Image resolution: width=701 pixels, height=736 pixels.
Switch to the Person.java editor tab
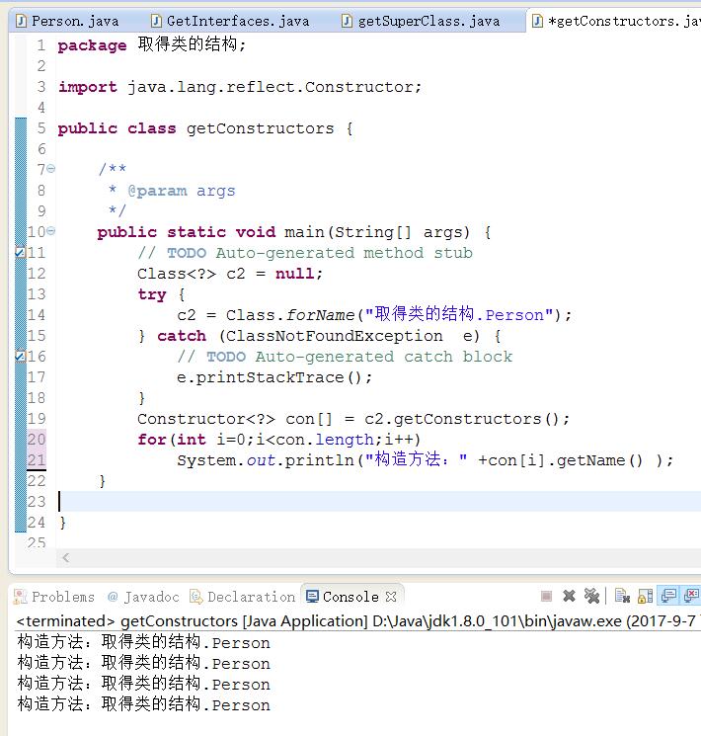pyautogui.click(x=67, y=21)
